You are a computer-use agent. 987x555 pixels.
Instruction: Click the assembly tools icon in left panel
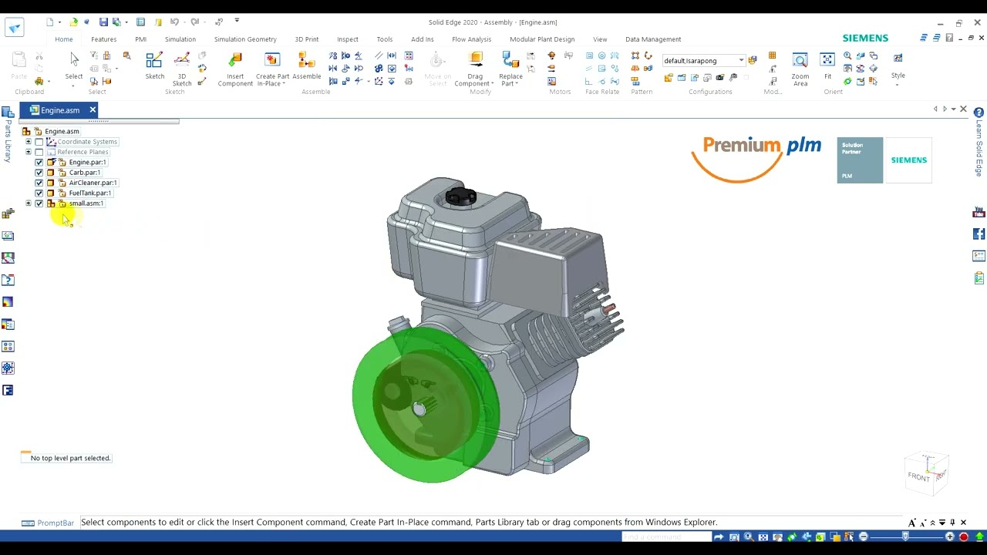click(8, 214)
